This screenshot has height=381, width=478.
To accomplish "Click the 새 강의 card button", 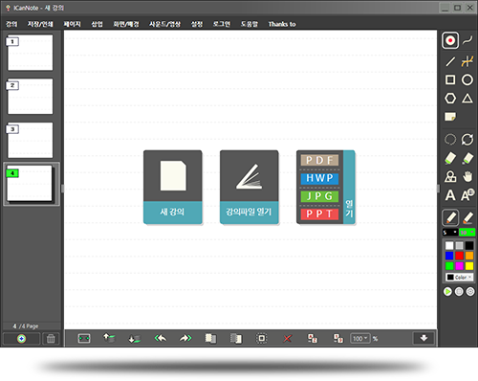I will click(x=172, y=187).
